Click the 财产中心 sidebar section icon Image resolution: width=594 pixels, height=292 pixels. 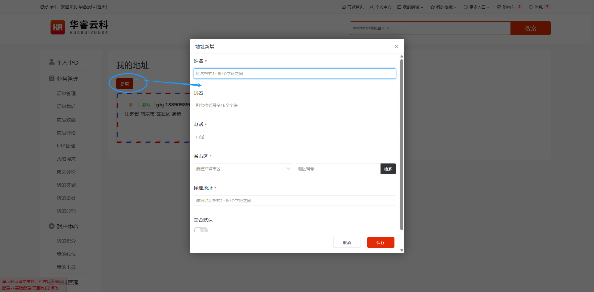52,226
